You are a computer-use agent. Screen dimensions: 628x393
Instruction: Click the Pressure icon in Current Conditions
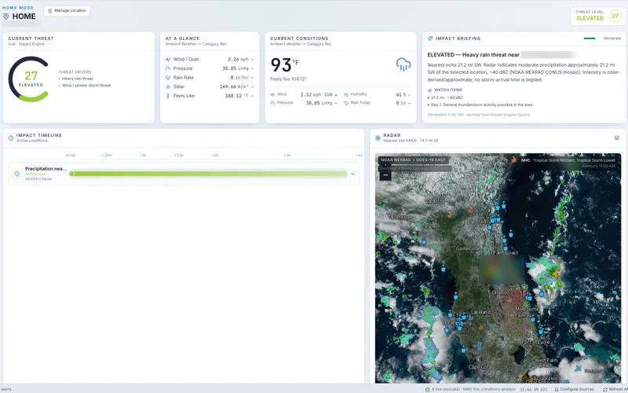[272, 103]
